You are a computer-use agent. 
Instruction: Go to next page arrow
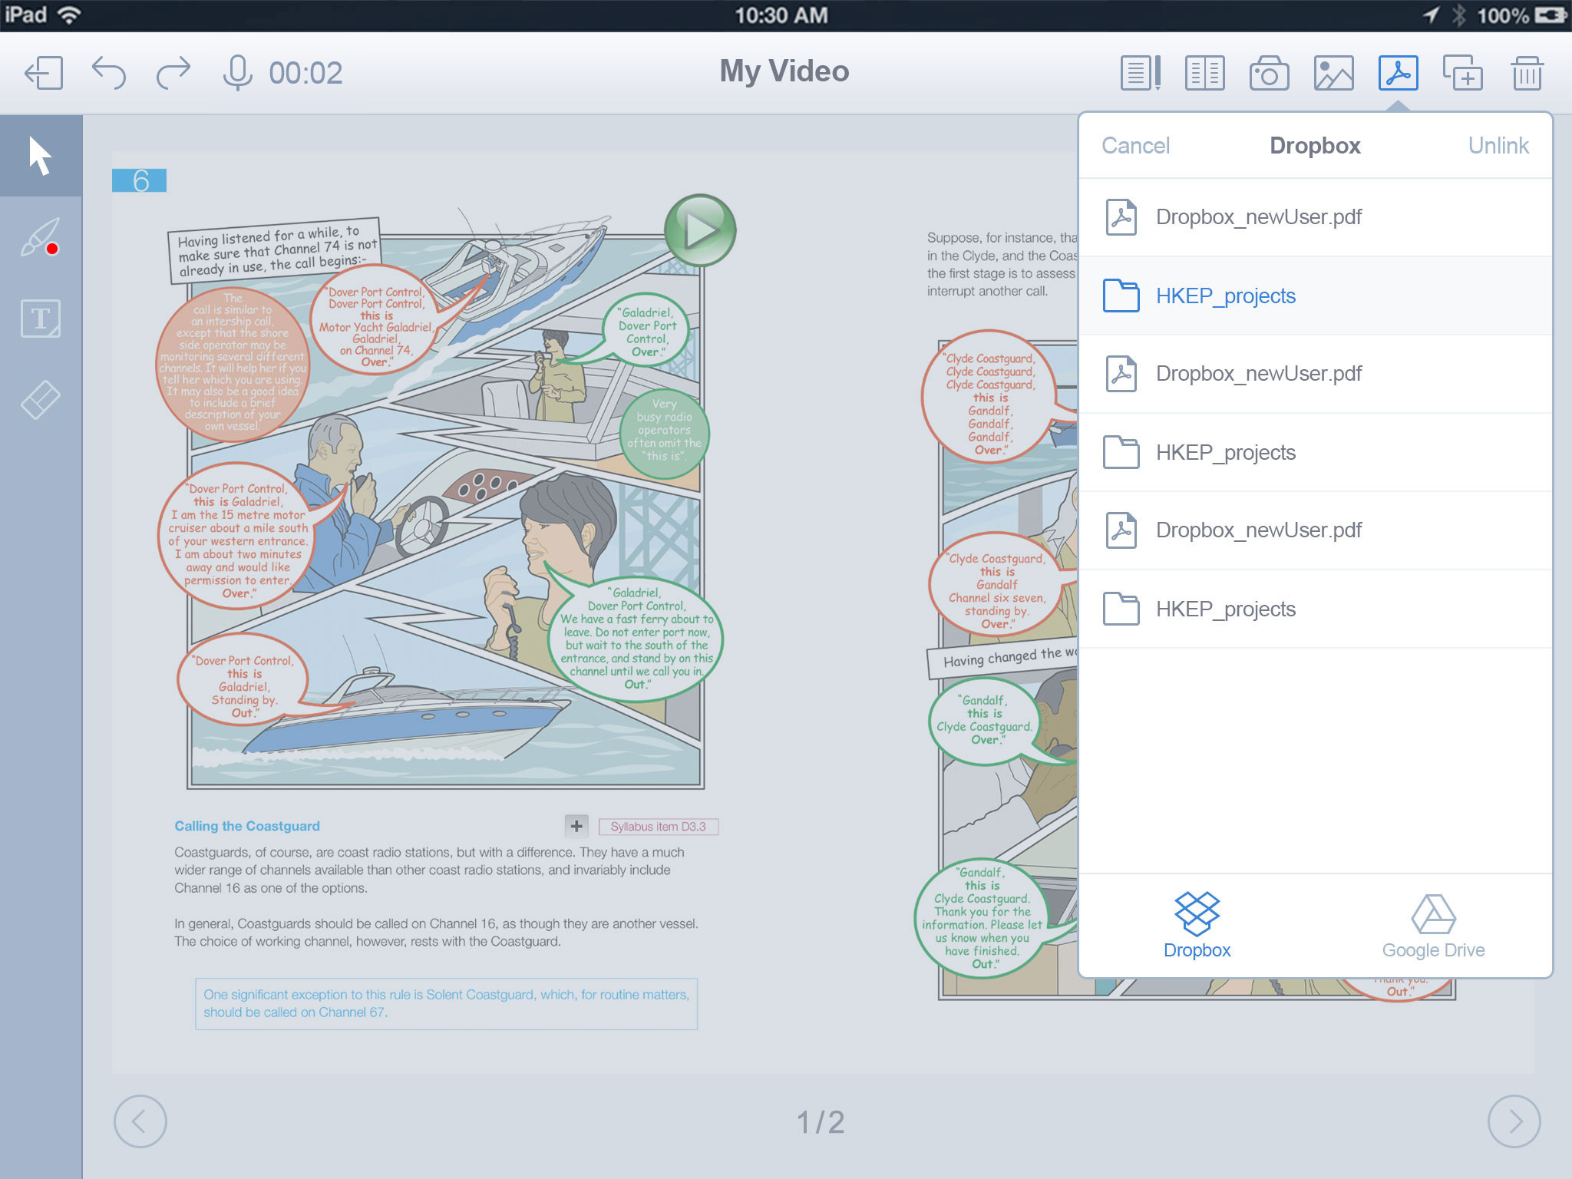(x=1514, y=1121)
